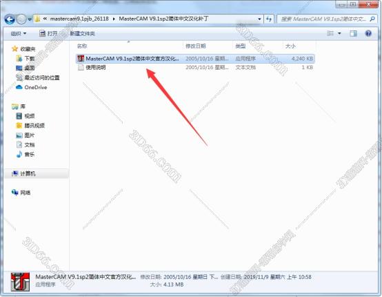Open the view options dropdown arrow
The width and height of the screenshot is (382, 297).
click(340, 33)
